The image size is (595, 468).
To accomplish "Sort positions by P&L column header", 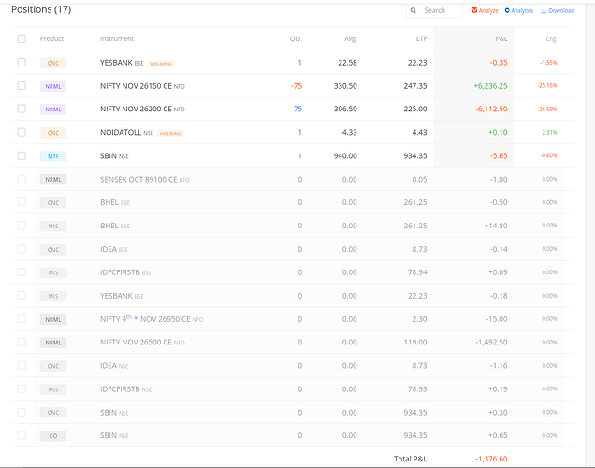I will point(501,38).
